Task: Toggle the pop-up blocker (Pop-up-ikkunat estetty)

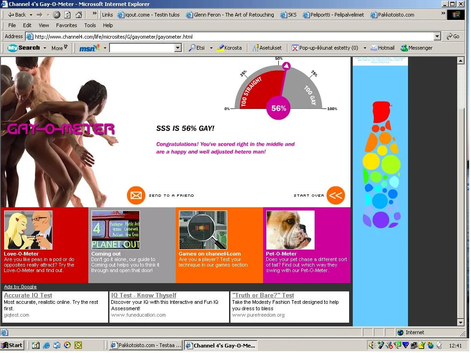Action: 325,48
